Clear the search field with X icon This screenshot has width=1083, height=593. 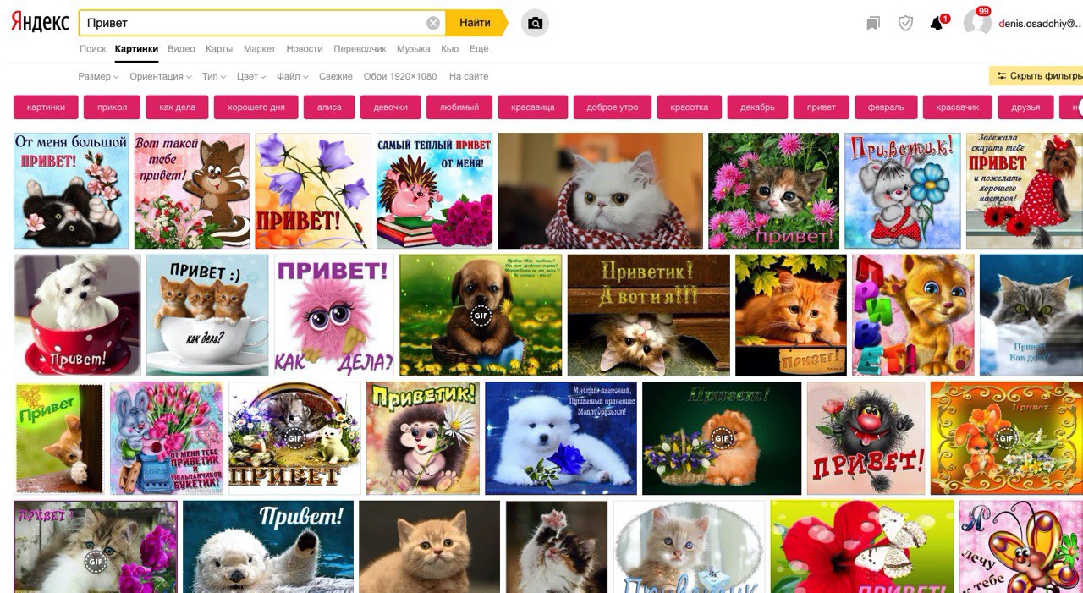[433, 23]
